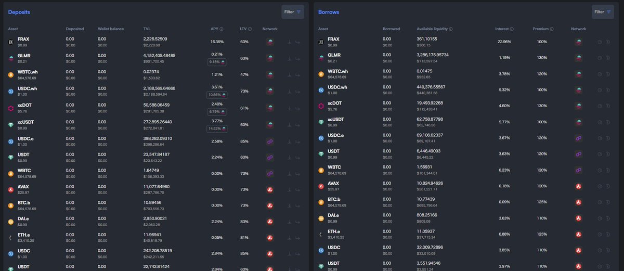
Task: Click the repay icon in the Borrows USDC.e row
Action: click(607, 138)
